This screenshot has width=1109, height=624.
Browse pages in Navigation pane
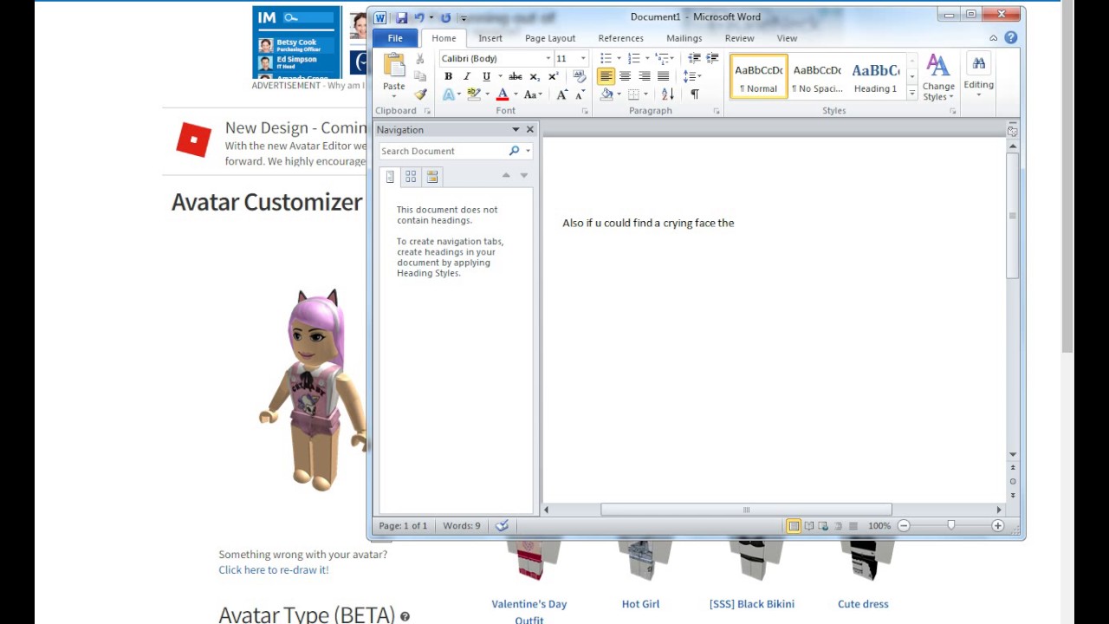tap(411, 176)
